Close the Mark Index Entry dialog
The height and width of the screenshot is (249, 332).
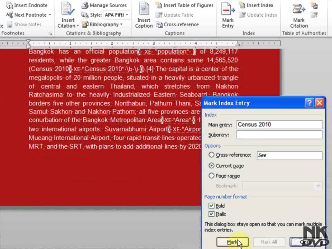[x=320, y=103]
